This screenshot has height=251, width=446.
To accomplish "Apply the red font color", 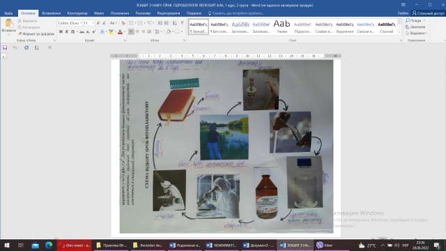I will point(120,31).
